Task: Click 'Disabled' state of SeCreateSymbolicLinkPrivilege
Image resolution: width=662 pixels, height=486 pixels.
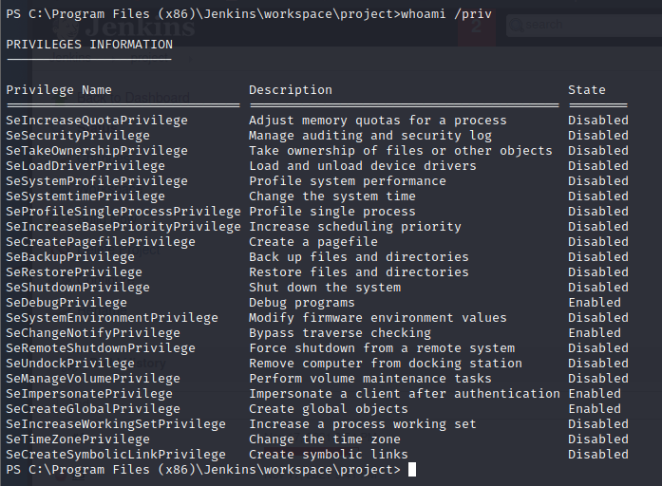Action: coord(598,455)
